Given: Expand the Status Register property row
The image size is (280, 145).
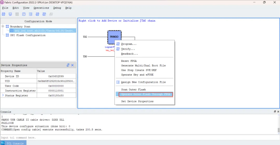Looking at the screenshot, I should coord(3,95).
